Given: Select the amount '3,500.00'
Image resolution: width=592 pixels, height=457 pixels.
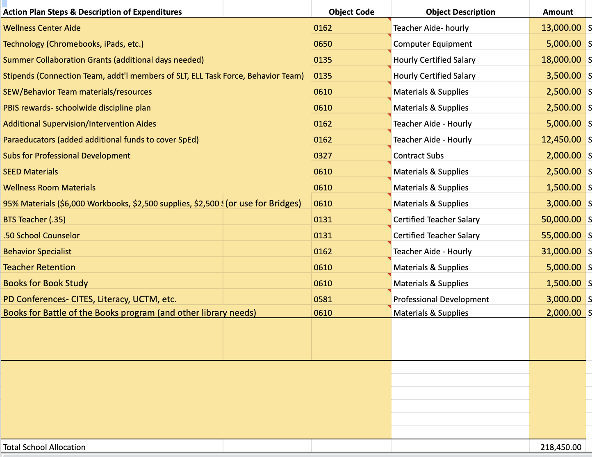Looking at the screenshot, I should click(x=564, y=75).
